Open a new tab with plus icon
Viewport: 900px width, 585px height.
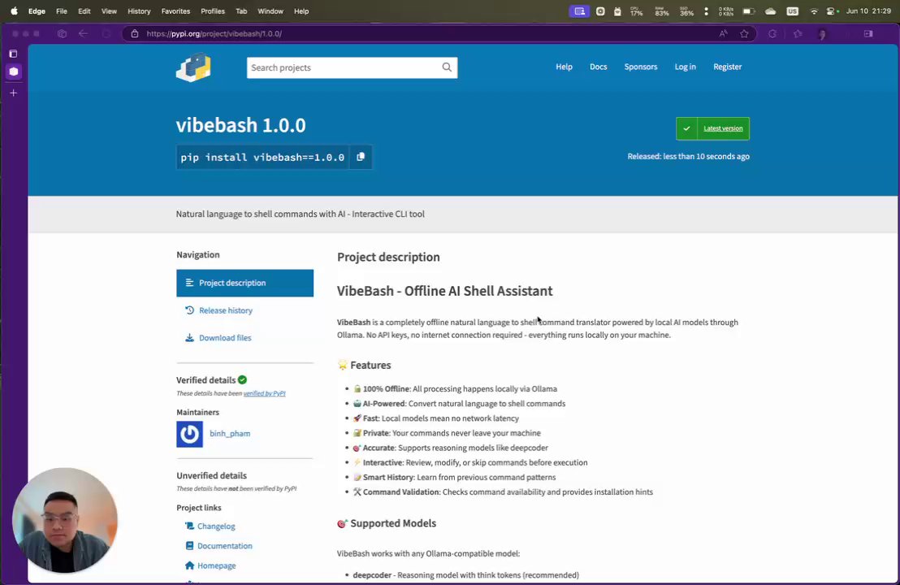[13, 93]
